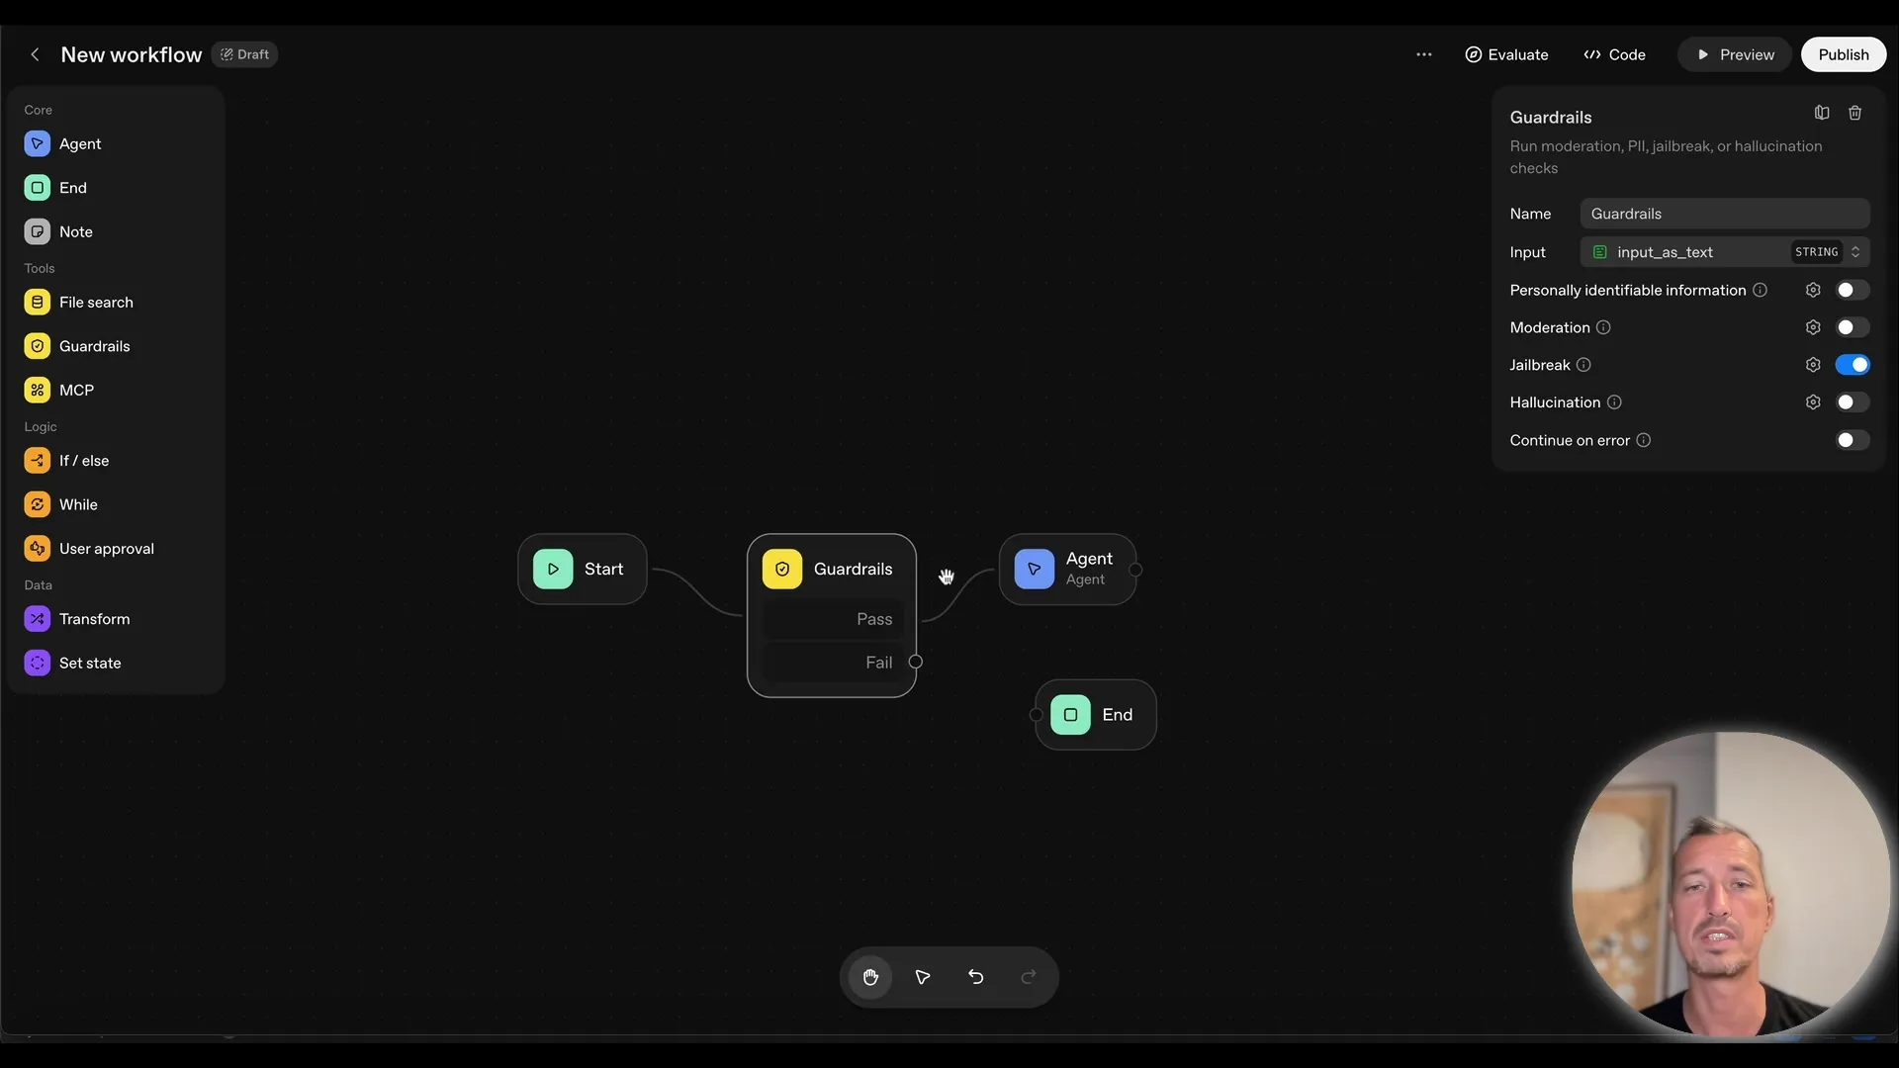
Task: Select the hand pan tool
Action: (x=870, y=977)
